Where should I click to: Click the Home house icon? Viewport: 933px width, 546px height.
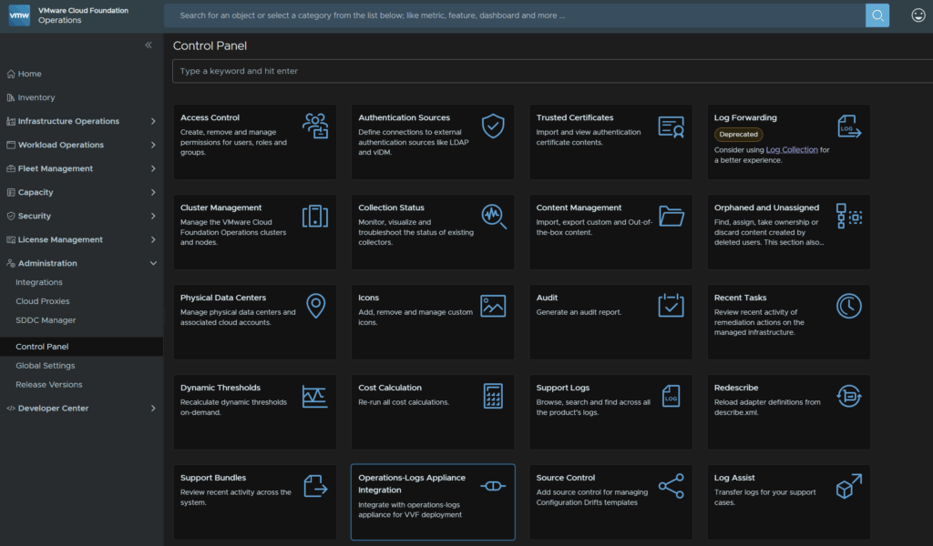coord(11,74)
